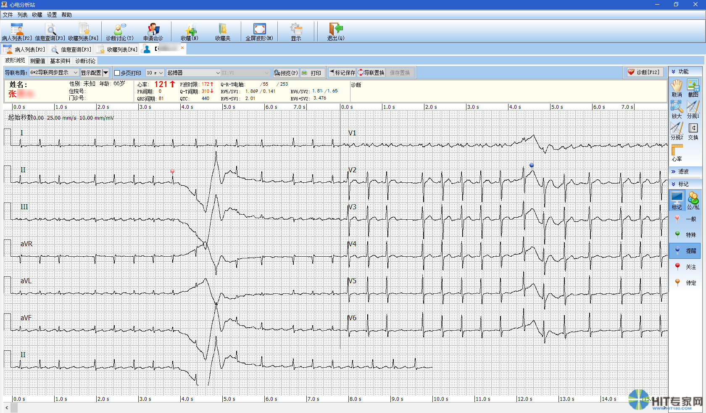Click the 退出 exit toolbar icon
The width and height of the screenshot is (706, 413).
pyautogui.click(x=335, y=32)
